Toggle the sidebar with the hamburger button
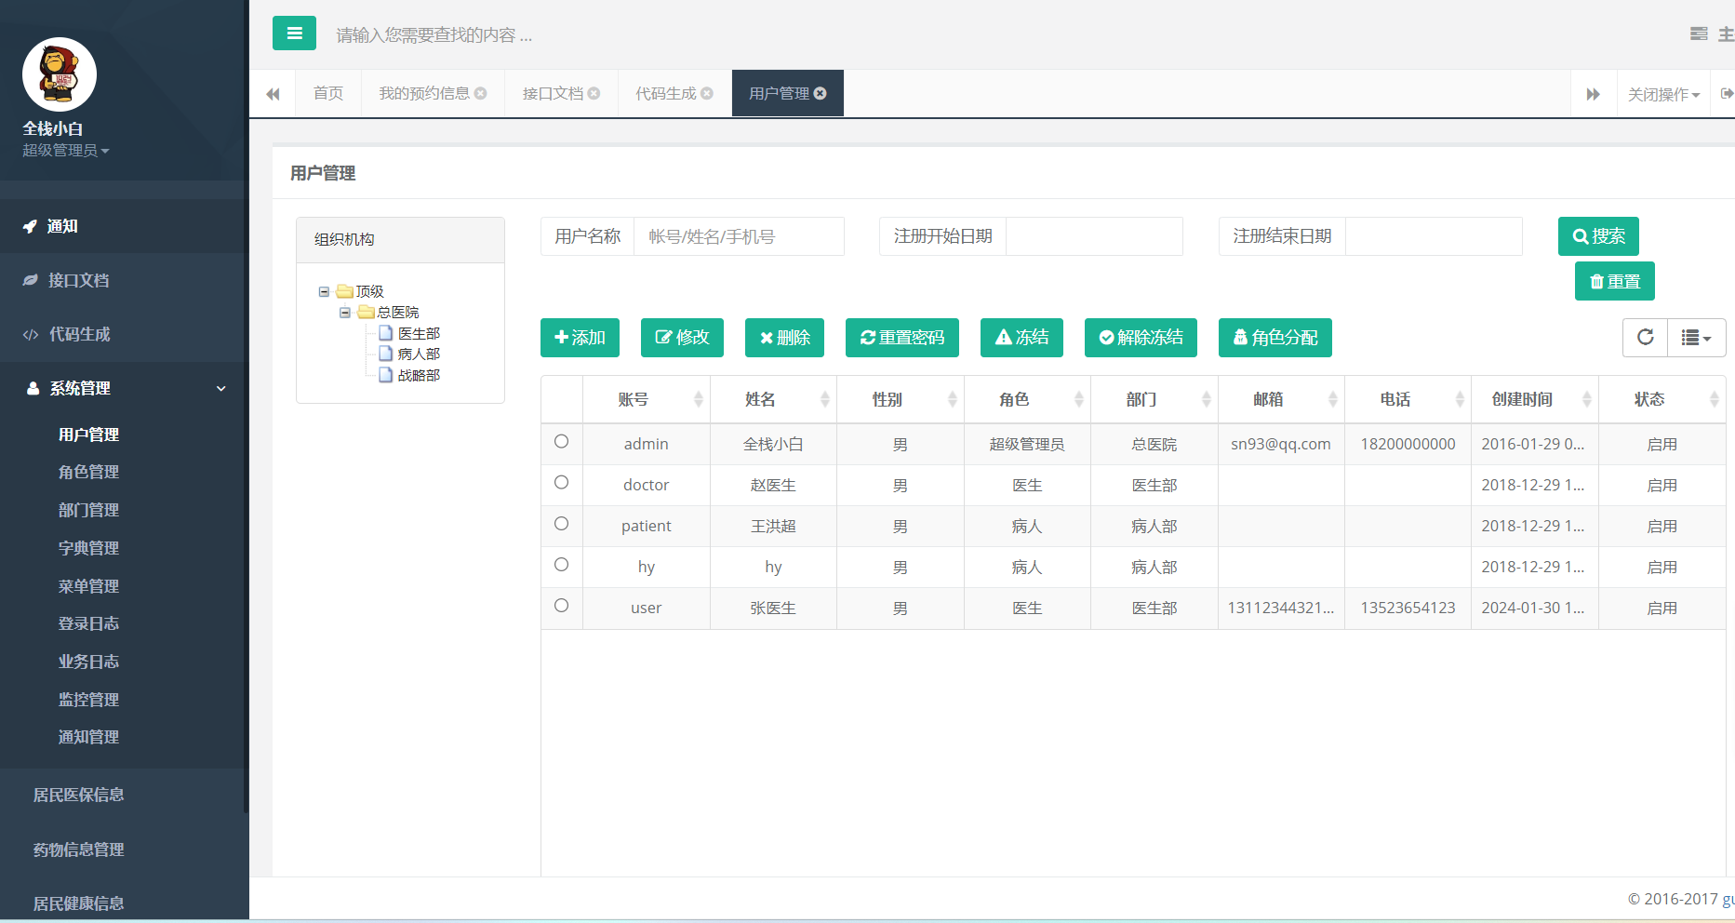1735x923 pixels. 294,33
